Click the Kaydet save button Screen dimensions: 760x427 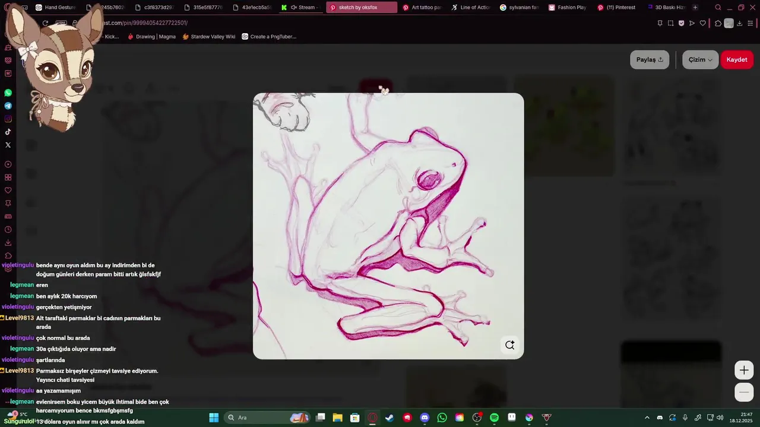point(737,59)
